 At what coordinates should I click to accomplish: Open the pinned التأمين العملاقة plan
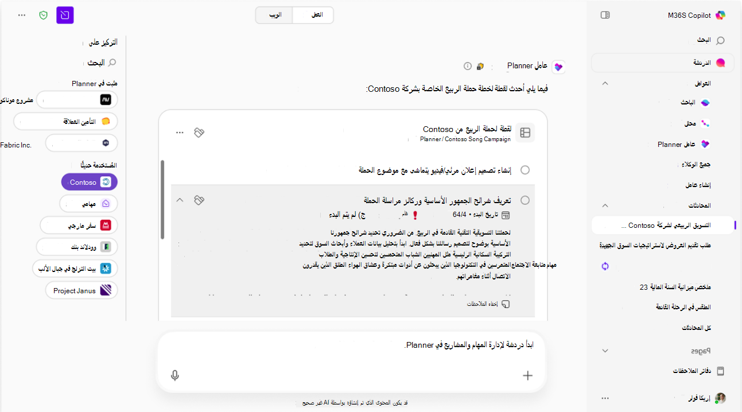click(66, 121)
